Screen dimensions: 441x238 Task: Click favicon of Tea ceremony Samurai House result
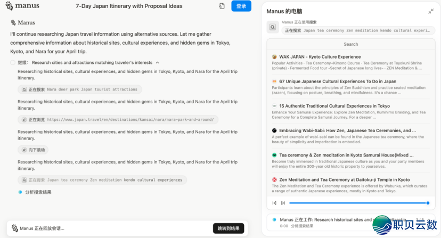[x=274, y=155]
